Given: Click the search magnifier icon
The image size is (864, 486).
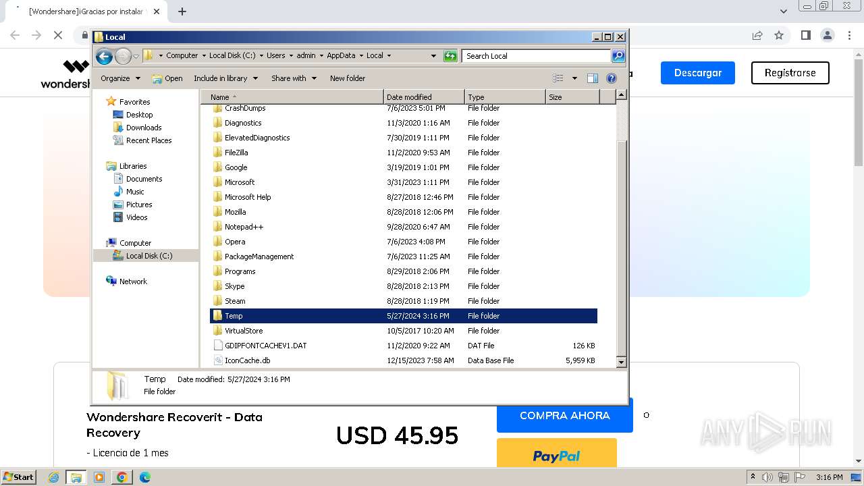Looking at the screenshot, I should pos(618,56).
